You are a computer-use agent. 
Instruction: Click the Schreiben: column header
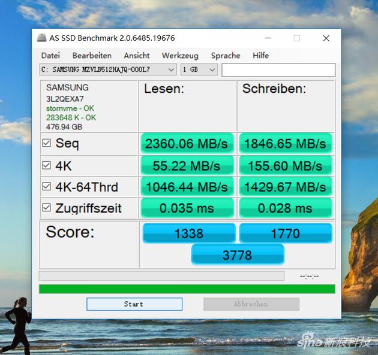(274, 89)
